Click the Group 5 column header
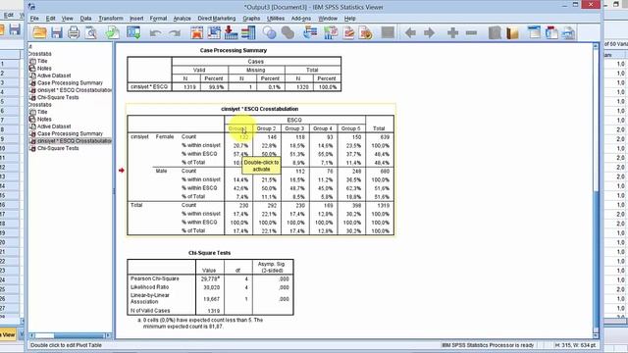Image resolution: width=628 pixels, height=353 pixels. (351, 128)
